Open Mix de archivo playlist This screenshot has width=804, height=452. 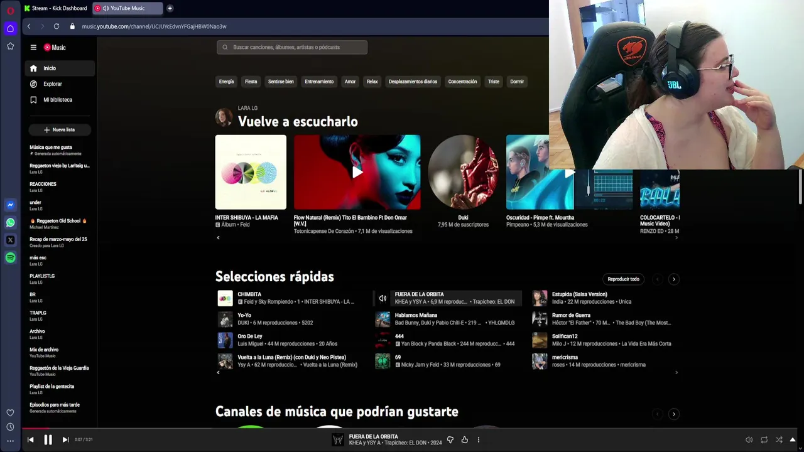[60, 352]
